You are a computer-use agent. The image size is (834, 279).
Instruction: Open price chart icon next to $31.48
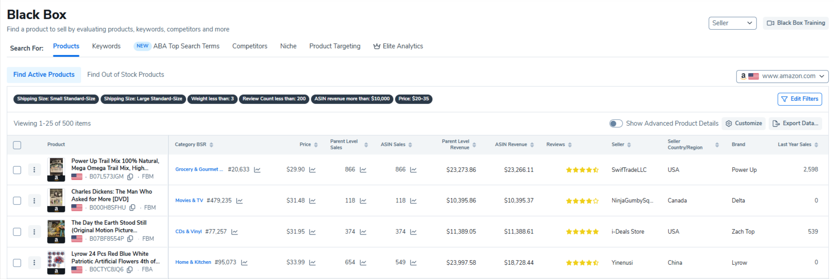pyautogui.click(x=312, y=201)
